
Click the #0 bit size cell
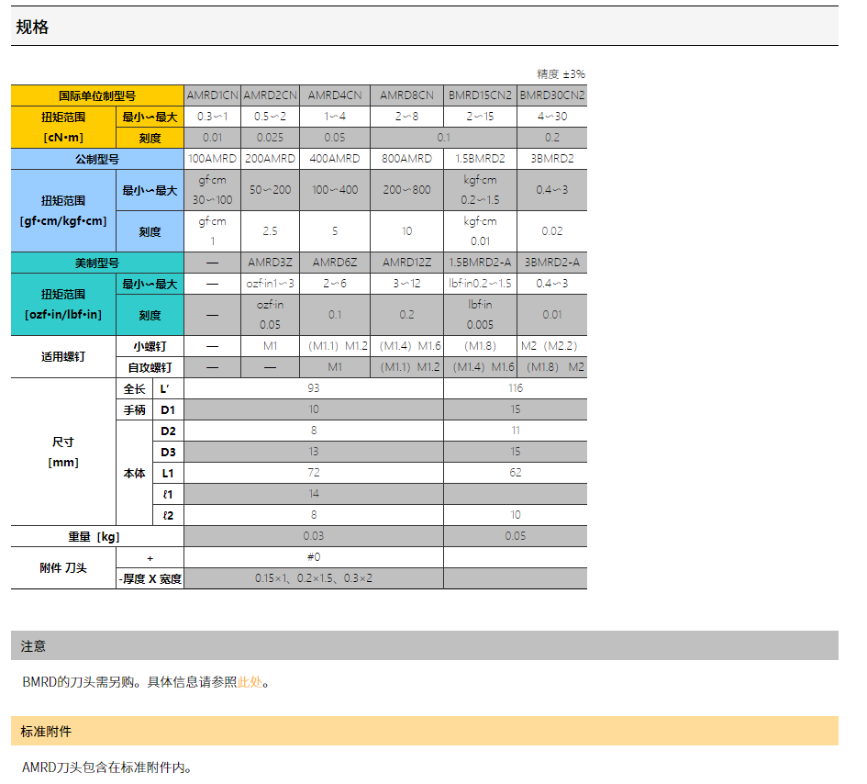tap(314, 557)
